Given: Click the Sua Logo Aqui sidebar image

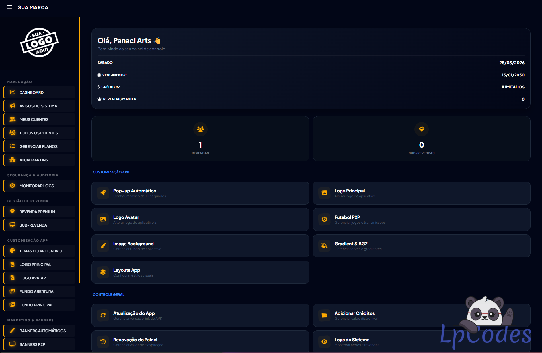Looking at the screenshot, I should [39, 43].
